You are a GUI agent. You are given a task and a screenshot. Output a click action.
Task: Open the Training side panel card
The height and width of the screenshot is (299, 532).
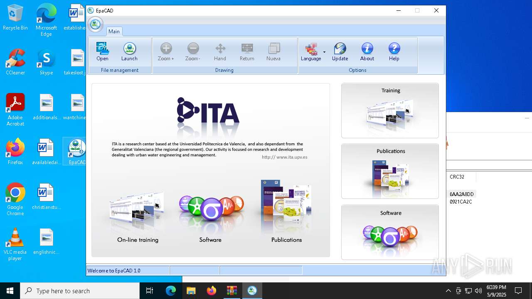click(390, 110)
